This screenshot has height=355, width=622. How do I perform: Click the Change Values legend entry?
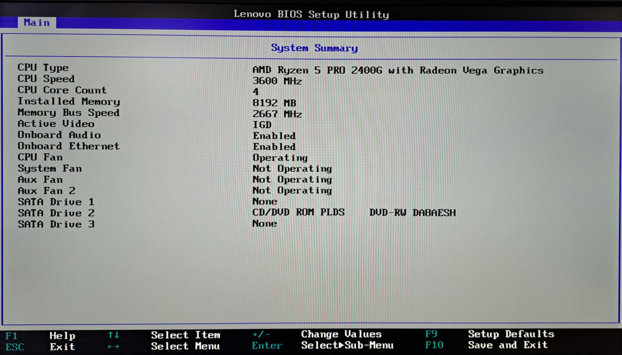point(341,334)
